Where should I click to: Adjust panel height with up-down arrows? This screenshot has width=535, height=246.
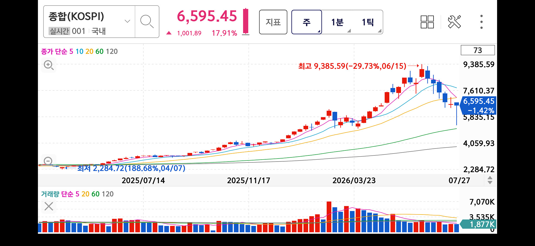click(x=490, y=180)
